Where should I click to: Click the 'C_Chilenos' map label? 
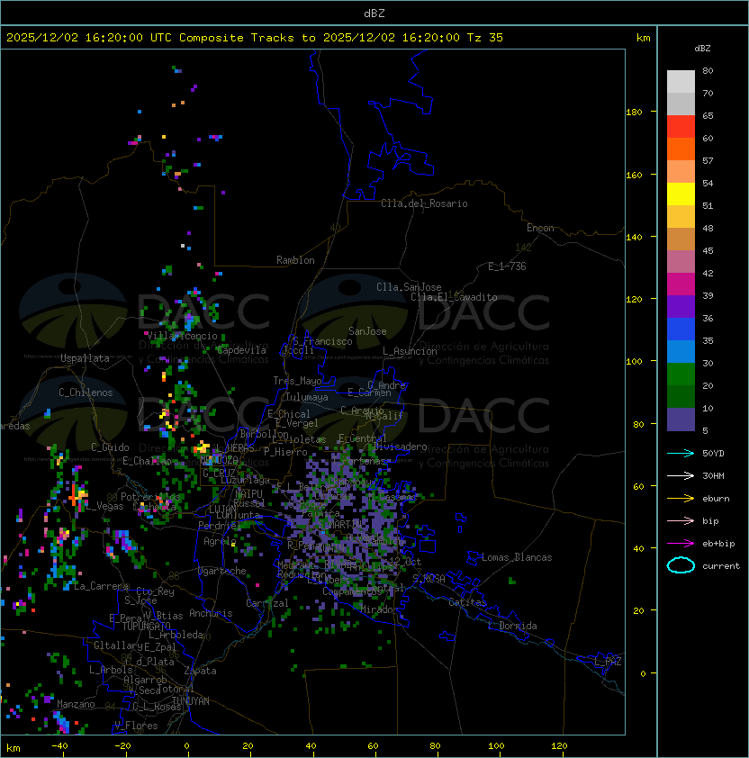tap(86, 393)
